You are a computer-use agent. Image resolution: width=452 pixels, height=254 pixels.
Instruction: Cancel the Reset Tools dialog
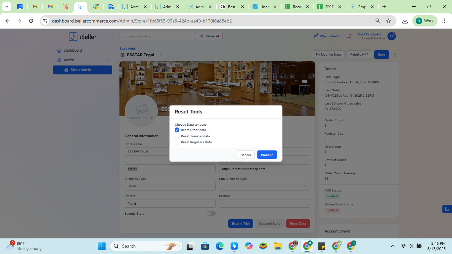(x=246, y=155)
